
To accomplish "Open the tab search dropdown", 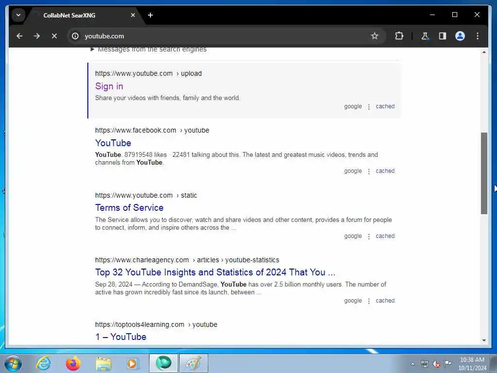I will (18, 15).
